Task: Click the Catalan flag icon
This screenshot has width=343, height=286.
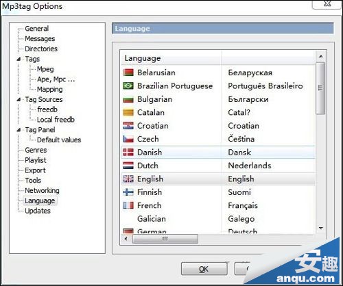Action: [128, 113]
